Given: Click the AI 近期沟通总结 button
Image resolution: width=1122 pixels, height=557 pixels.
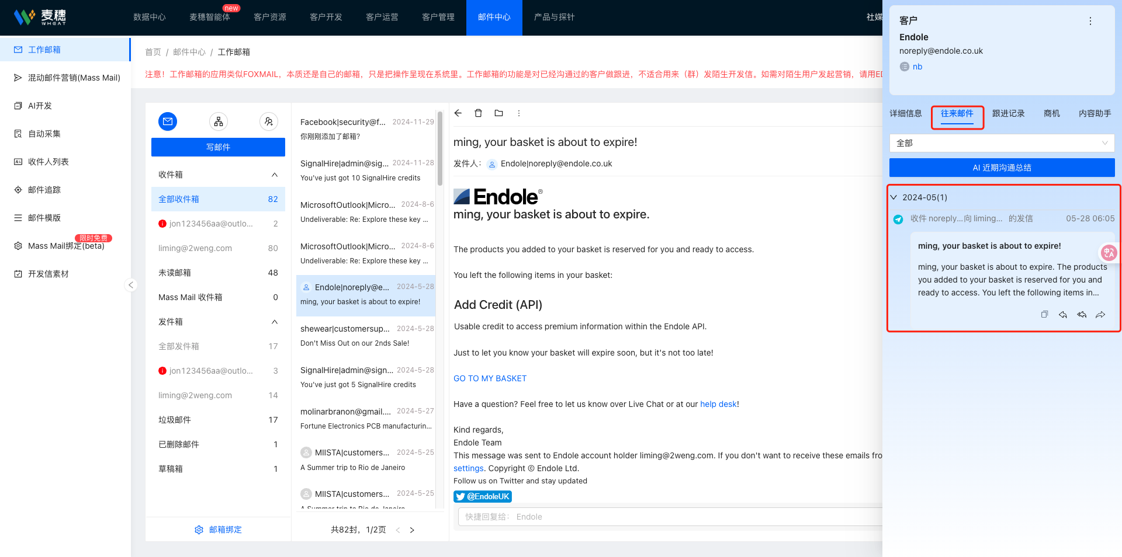Looking at the screenshot, I should (x=1002, y=168).
